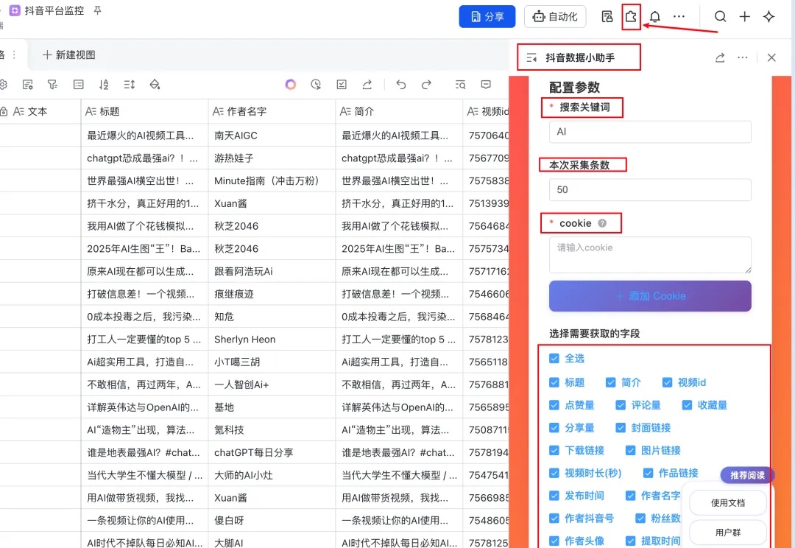The image size is (795, 548).
Task: Open the plugin extensions puzzle icon
Action: (x=631, y=17)
